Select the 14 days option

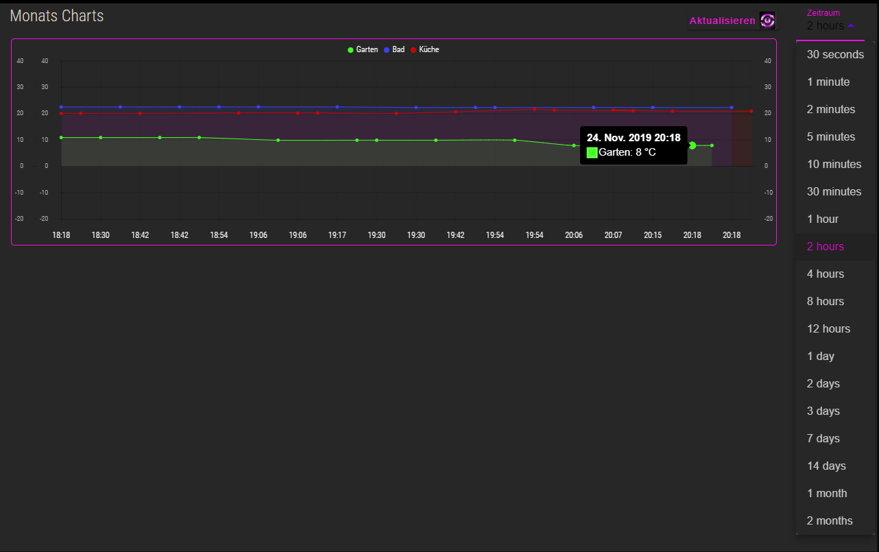point(835,466)
